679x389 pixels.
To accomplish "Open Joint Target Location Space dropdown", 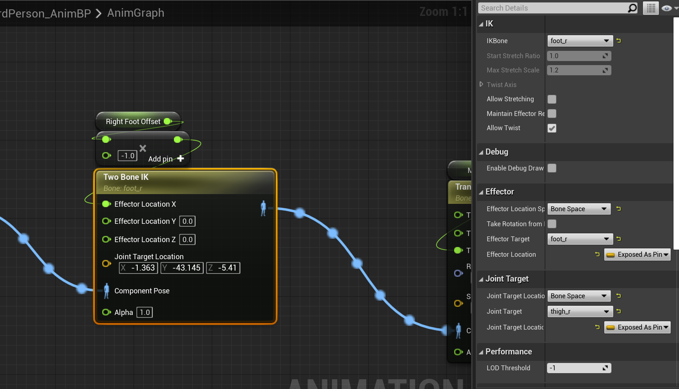I will pyautogui.click(x=579, y=296).
